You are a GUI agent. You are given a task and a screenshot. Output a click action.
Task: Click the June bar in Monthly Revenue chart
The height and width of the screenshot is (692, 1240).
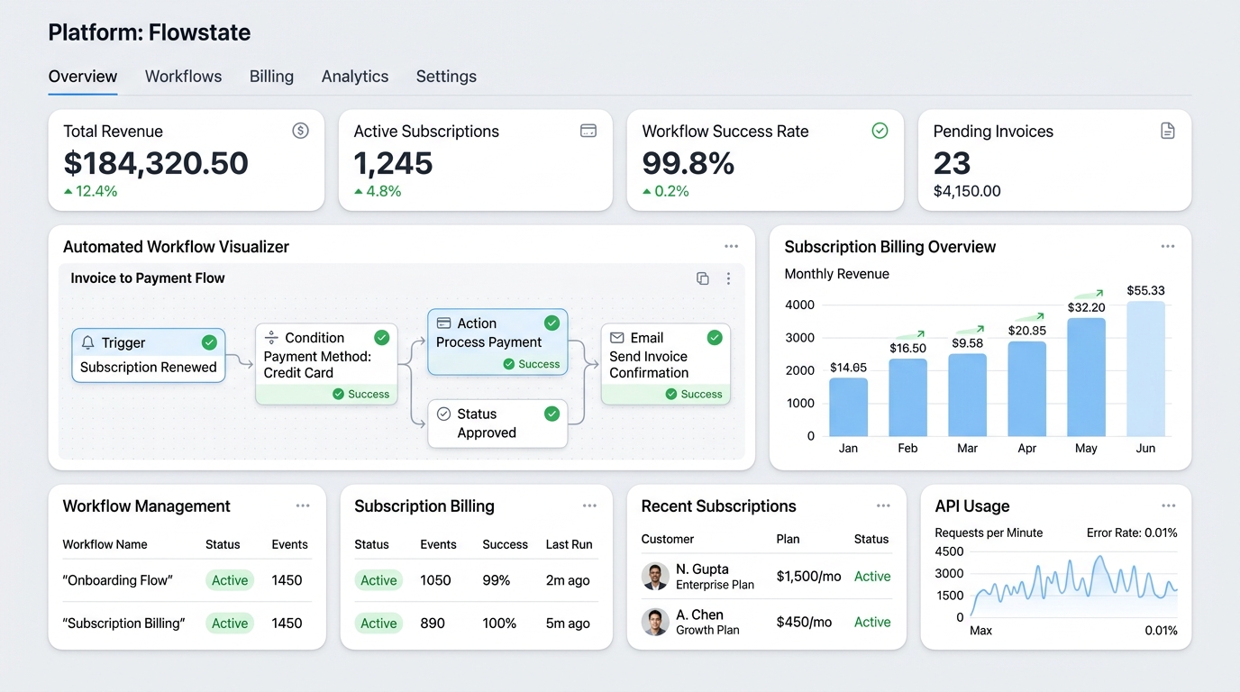point(1145,369)
